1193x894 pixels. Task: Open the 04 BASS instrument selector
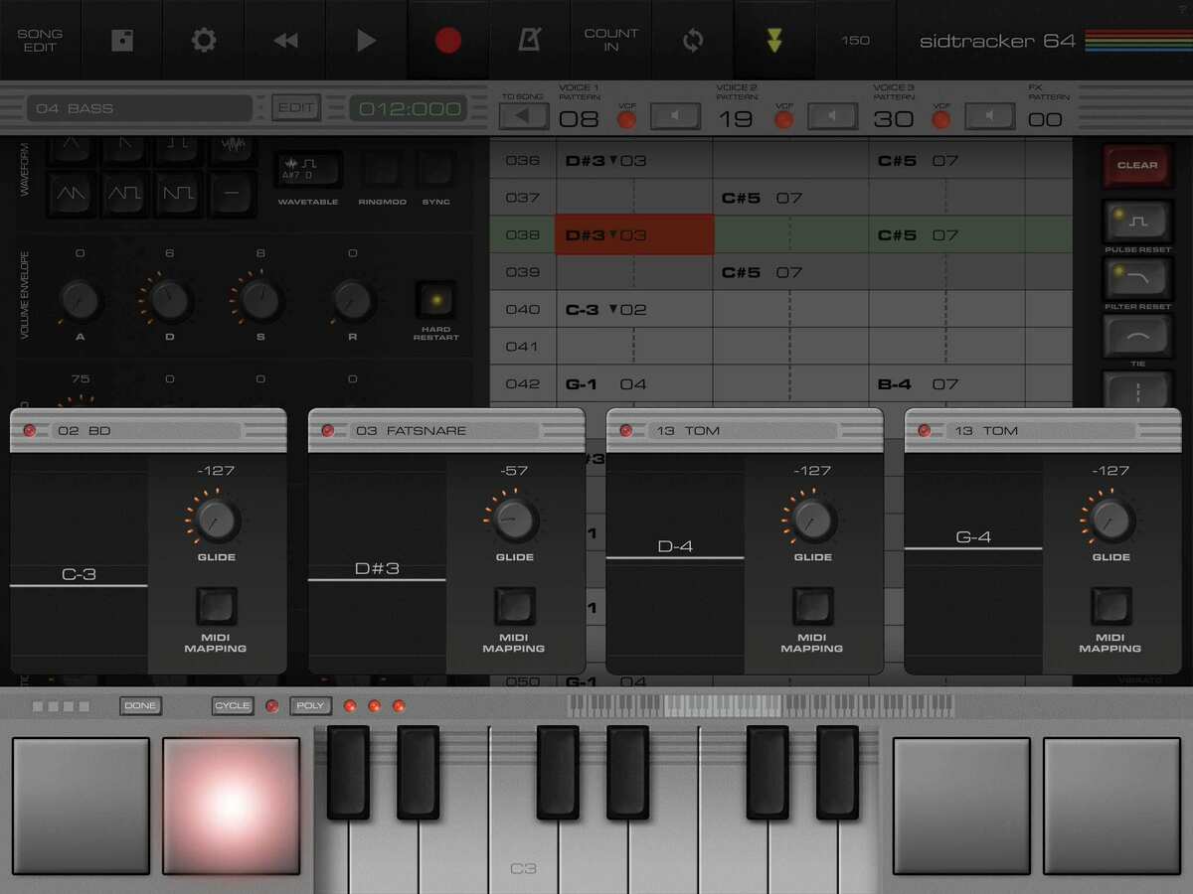click(x=139, y=108)
